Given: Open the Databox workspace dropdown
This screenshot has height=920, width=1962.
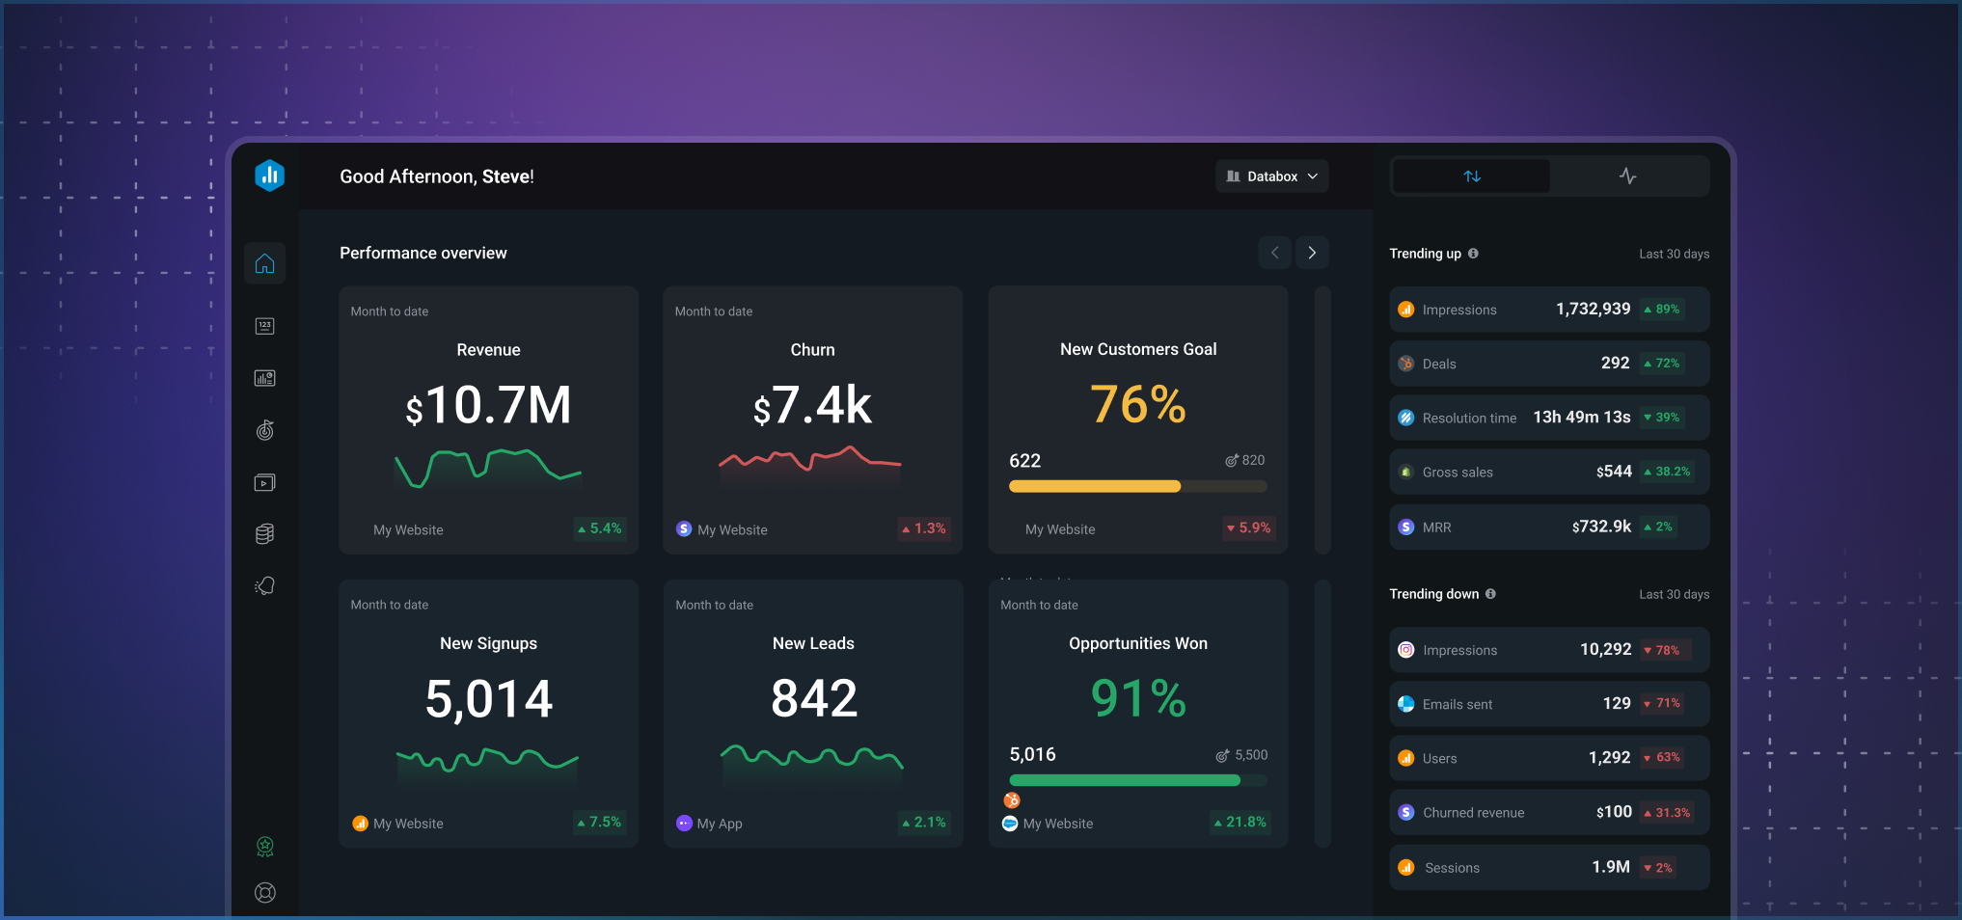Looking at the screenshot, I should pyautogui.click(x=1271, y=176).
